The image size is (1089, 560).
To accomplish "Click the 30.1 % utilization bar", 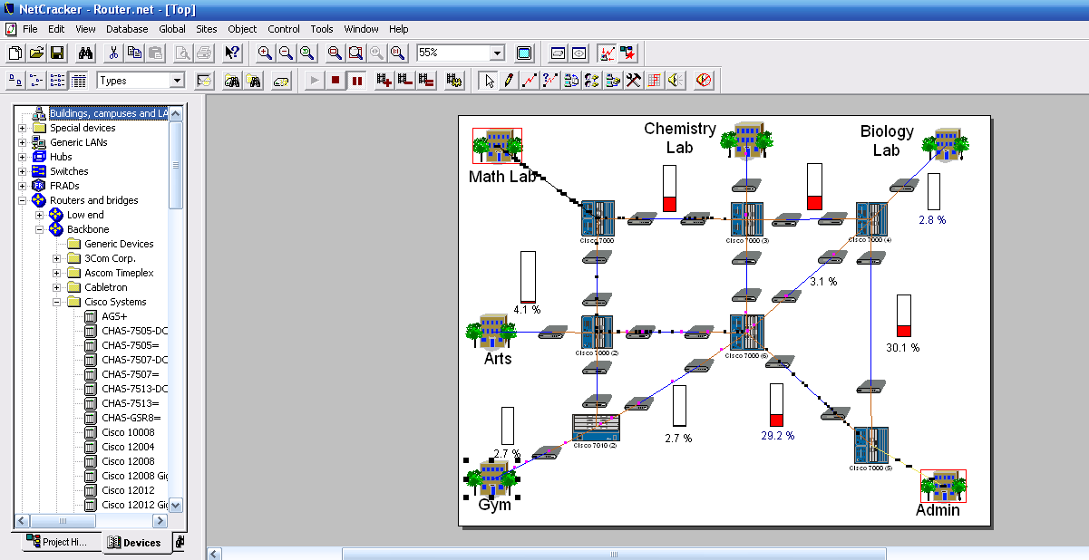I will 903,316.
